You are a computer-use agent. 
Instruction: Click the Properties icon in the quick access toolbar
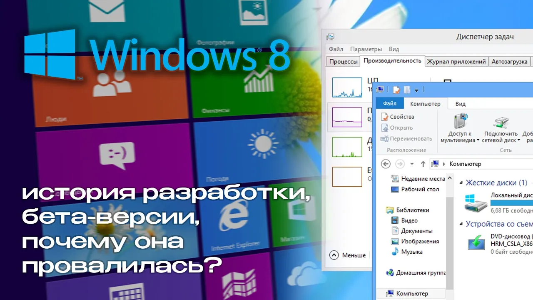click(396, 90)
